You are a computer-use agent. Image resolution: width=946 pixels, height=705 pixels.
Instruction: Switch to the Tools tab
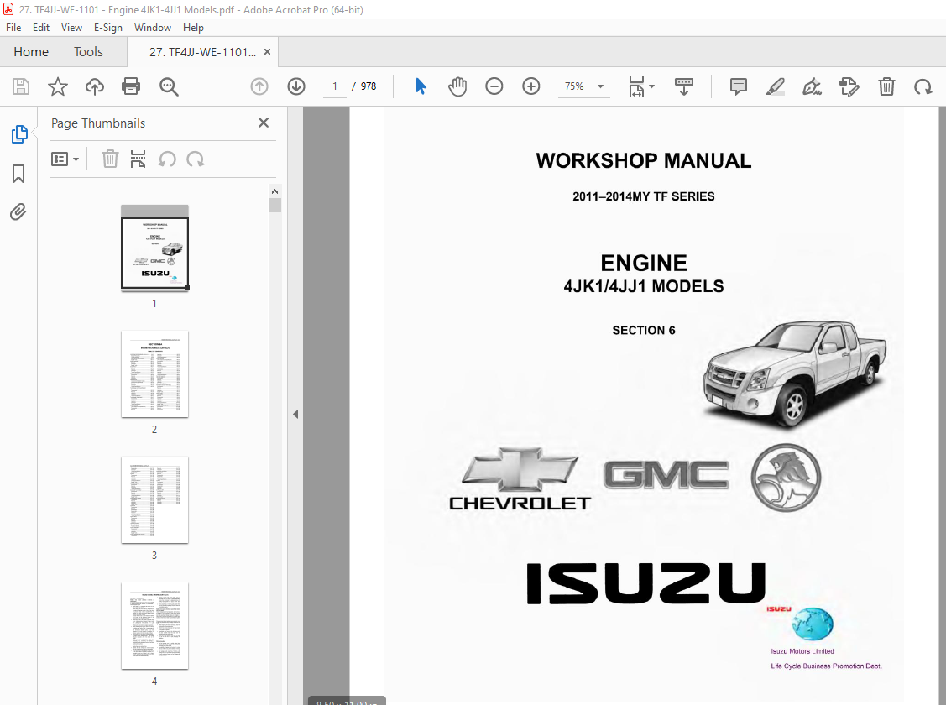(88, 52)
